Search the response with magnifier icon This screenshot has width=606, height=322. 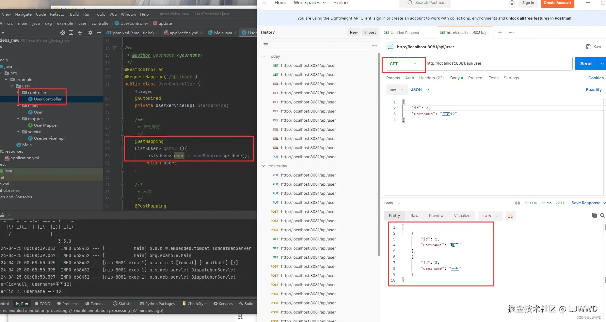pos(602,215)
